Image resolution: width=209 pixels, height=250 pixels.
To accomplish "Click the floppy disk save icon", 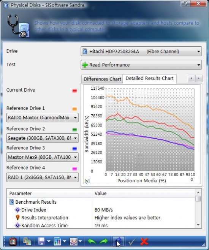I will click(x=41, y=241).
